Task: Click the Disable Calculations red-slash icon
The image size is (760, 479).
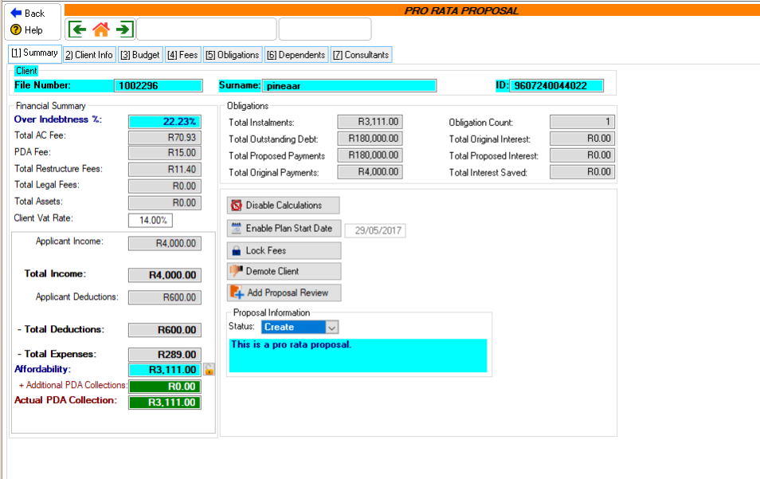Action: pyautogui.click(x=235, y=205)
